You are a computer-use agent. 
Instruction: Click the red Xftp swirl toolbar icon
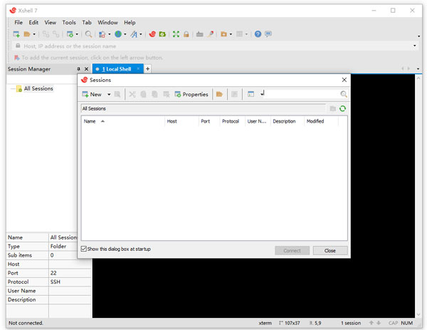152,34
